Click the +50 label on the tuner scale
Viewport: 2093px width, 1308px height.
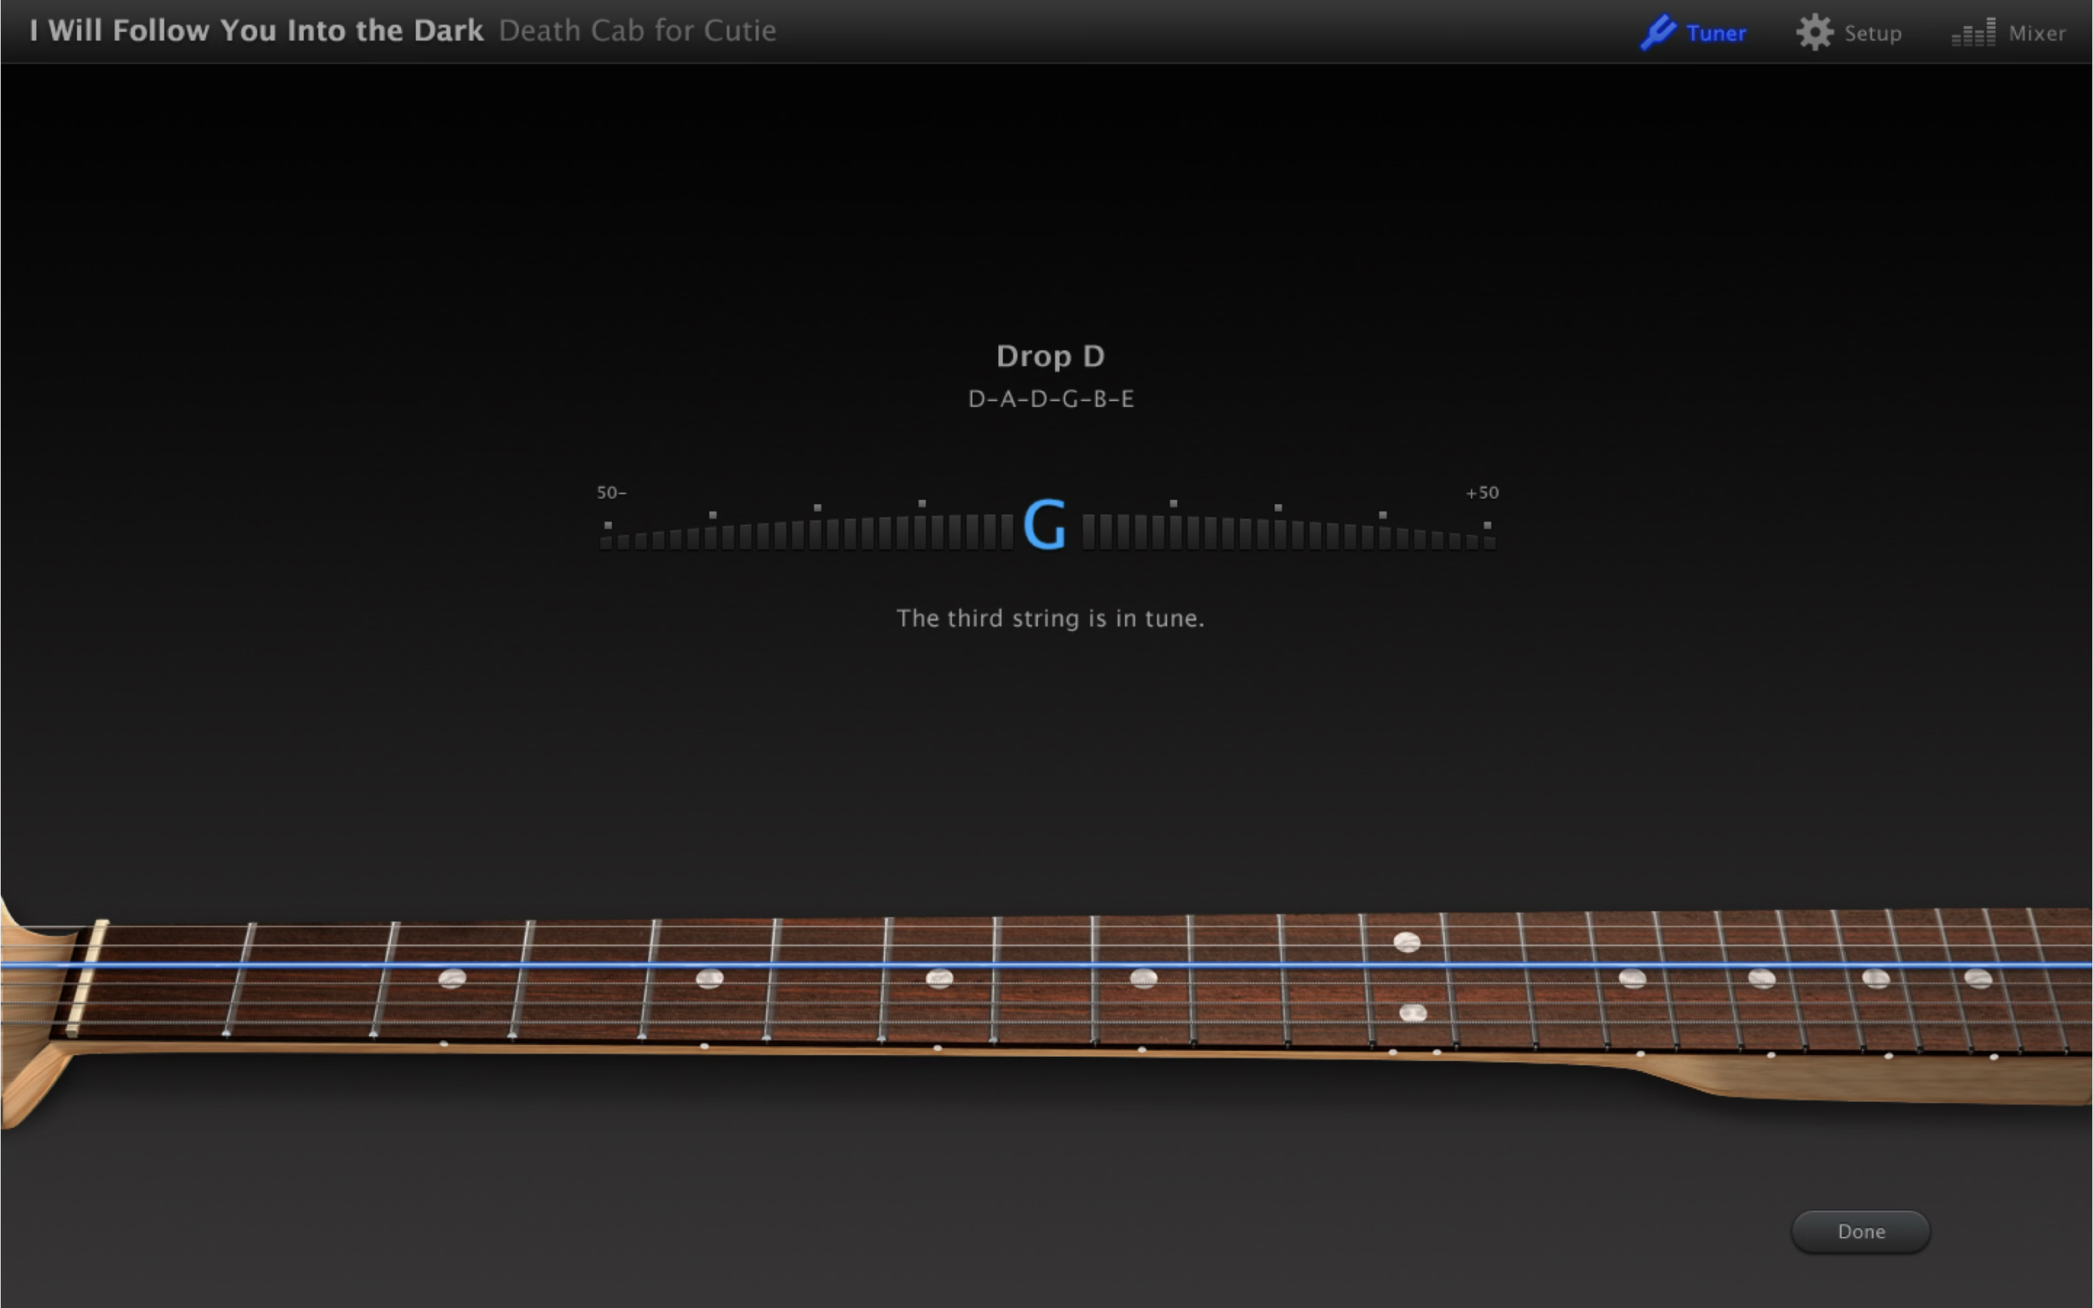pos(1482,492)
